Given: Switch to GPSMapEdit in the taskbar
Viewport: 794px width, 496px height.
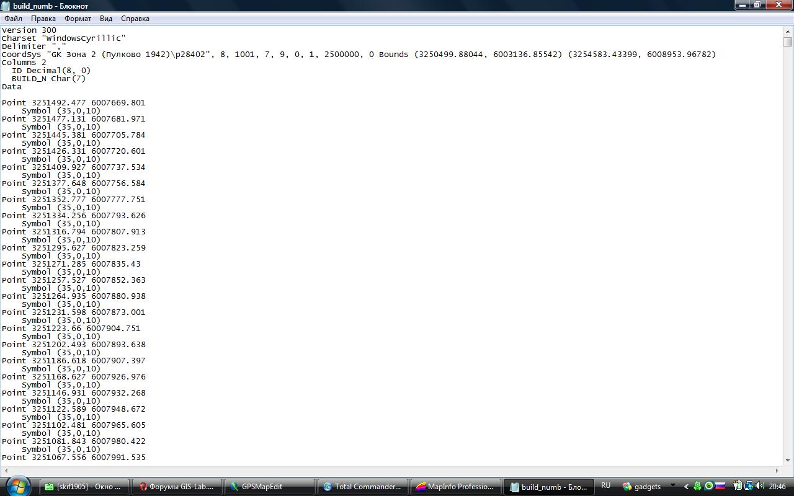Looking at the screenshot, I should tap(269, 487).
